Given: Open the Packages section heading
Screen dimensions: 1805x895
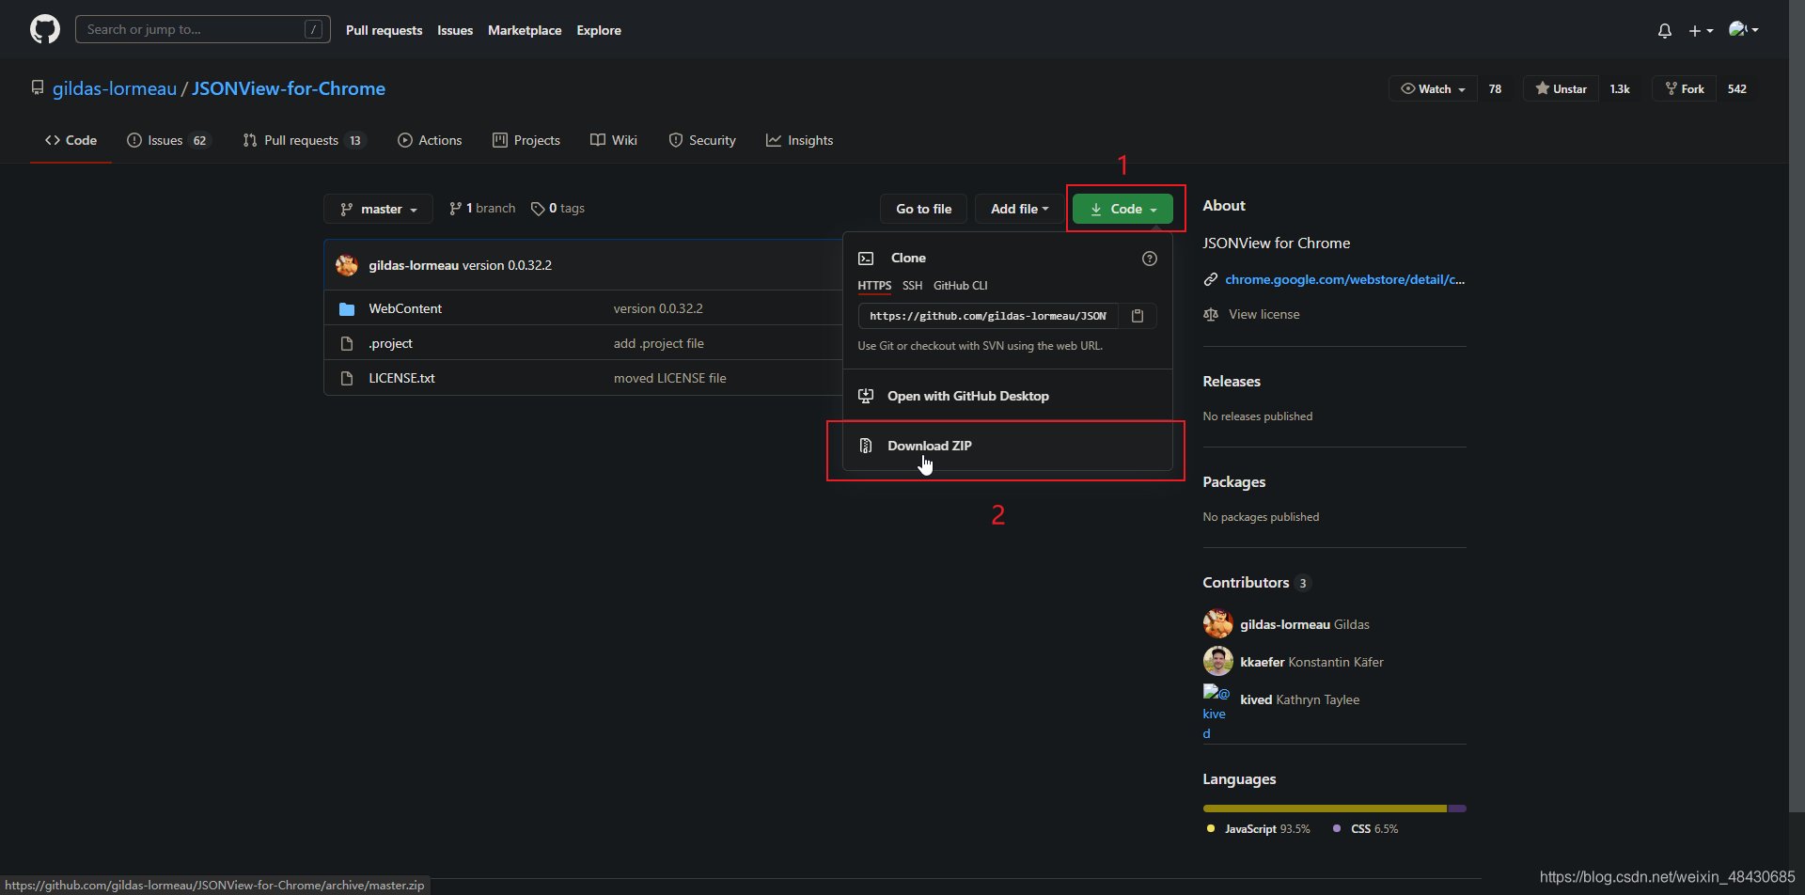Looking at the screenshot, I should click(1234, 481).
